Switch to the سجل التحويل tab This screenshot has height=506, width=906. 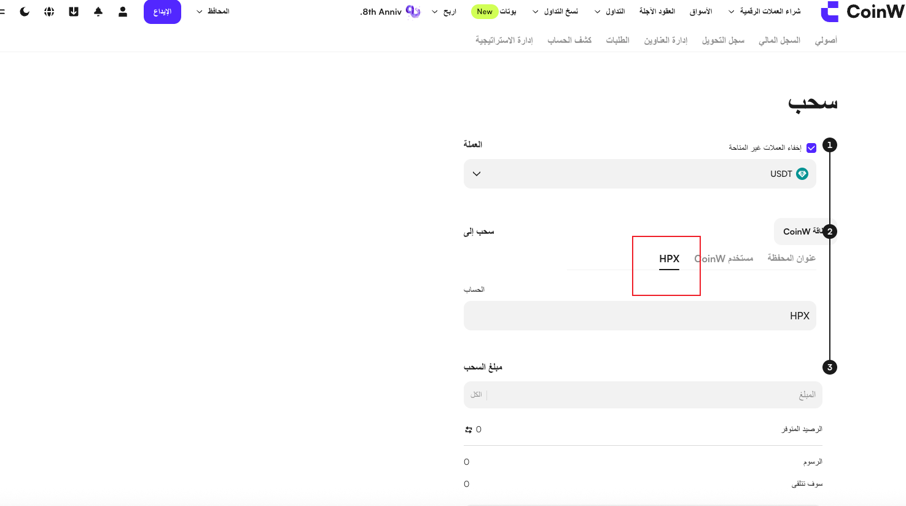coord(724,41)
